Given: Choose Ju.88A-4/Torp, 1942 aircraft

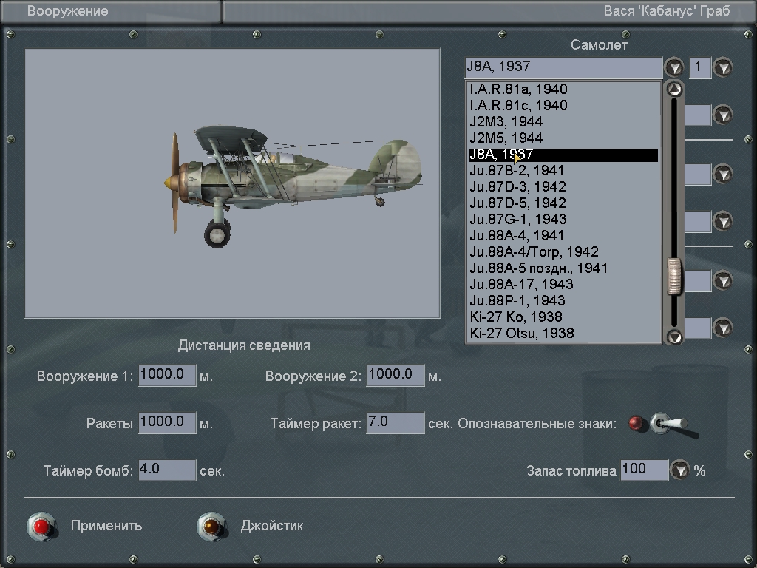Looking at the screenshot, I should (563, 252).
